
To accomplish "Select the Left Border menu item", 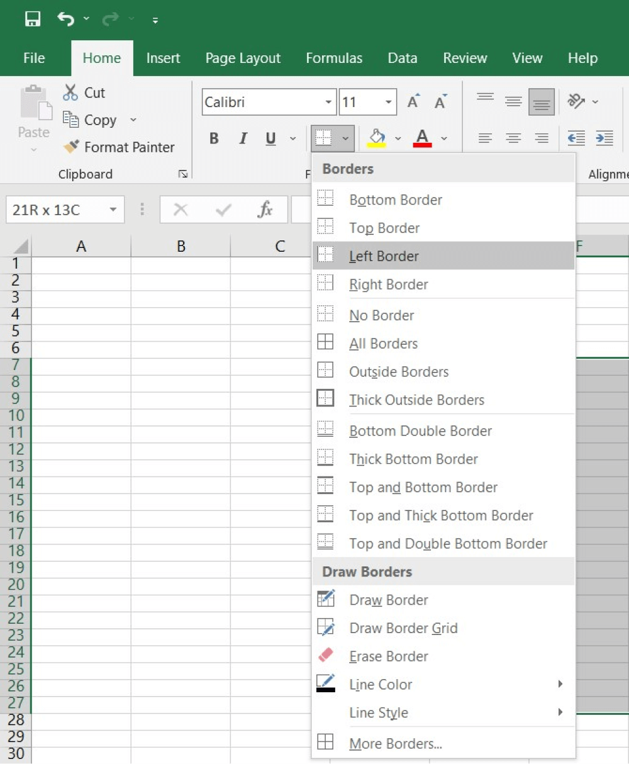I will click(443, 256).
